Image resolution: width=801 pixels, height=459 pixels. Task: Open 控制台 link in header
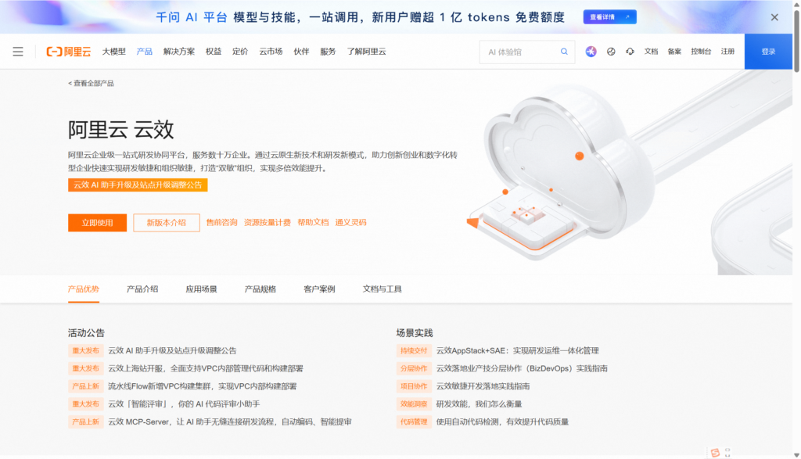(701, 52)
